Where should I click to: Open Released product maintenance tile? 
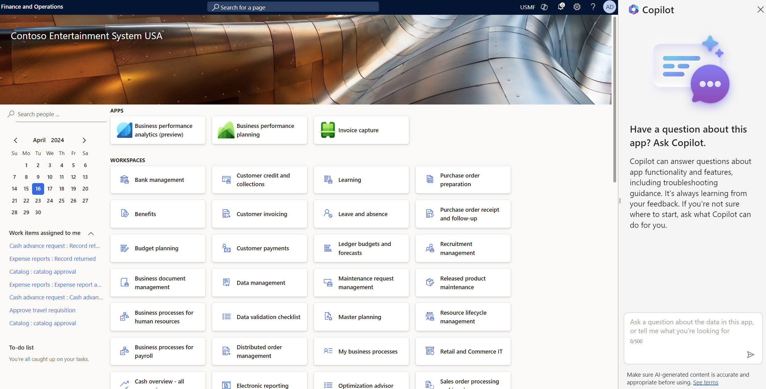(463, 283)
